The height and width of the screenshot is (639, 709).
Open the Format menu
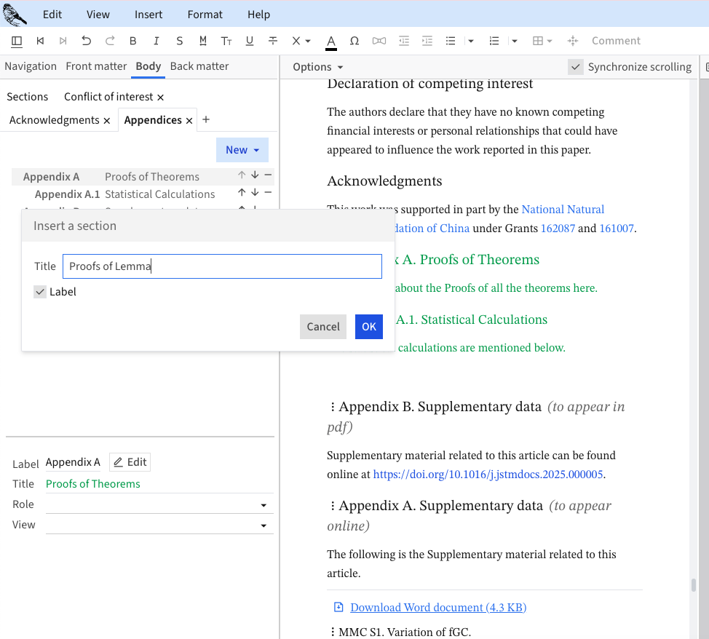pos(205,15)
